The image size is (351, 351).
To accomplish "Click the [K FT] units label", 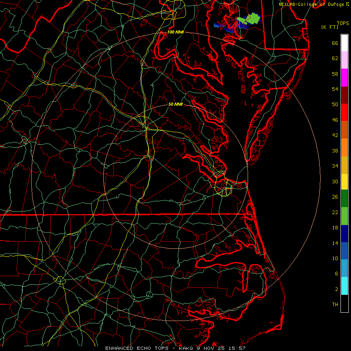I will [330, 27].
